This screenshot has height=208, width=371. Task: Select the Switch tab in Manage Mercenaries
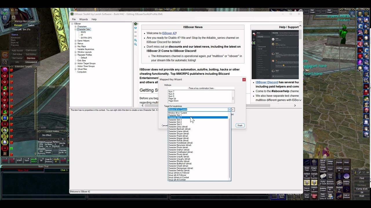31,25
